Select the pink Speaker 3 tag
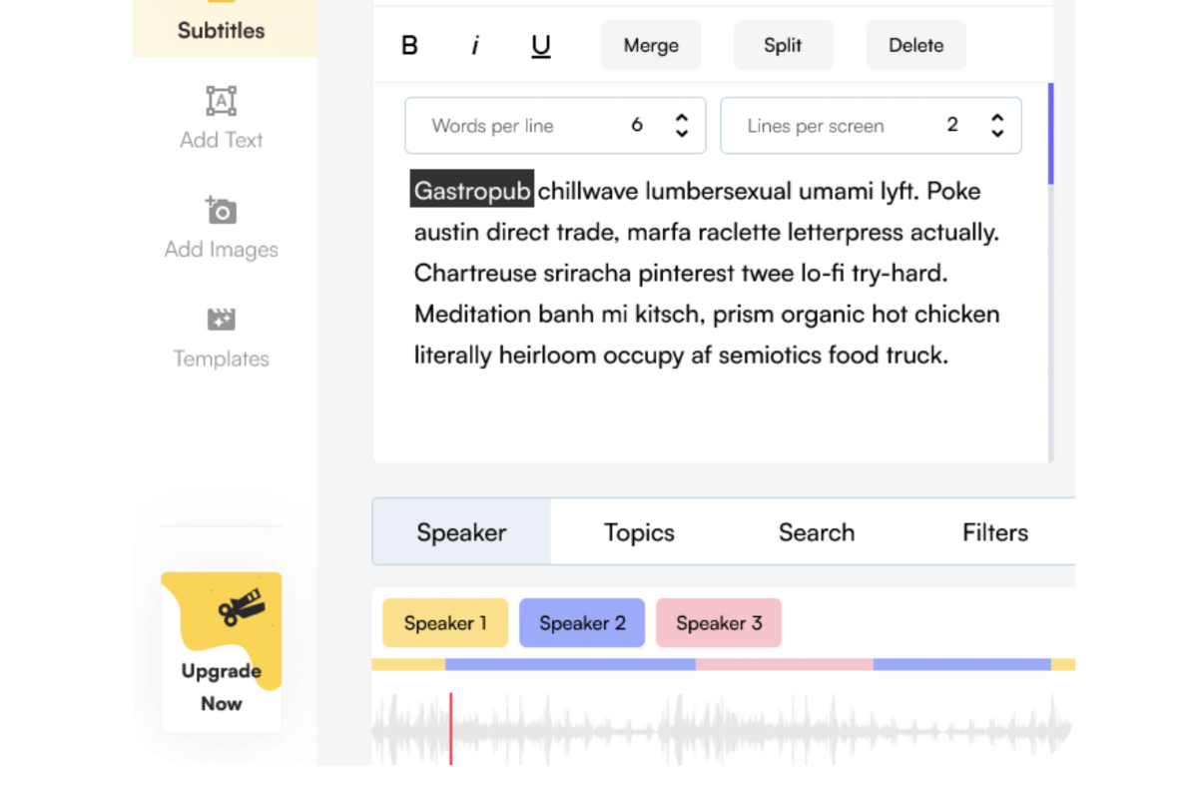The image size is (1198, 799). point(719,623)
